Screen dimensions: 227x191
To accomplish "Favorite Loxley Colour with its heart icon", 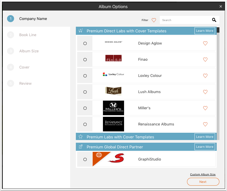I will coord(205,76).
